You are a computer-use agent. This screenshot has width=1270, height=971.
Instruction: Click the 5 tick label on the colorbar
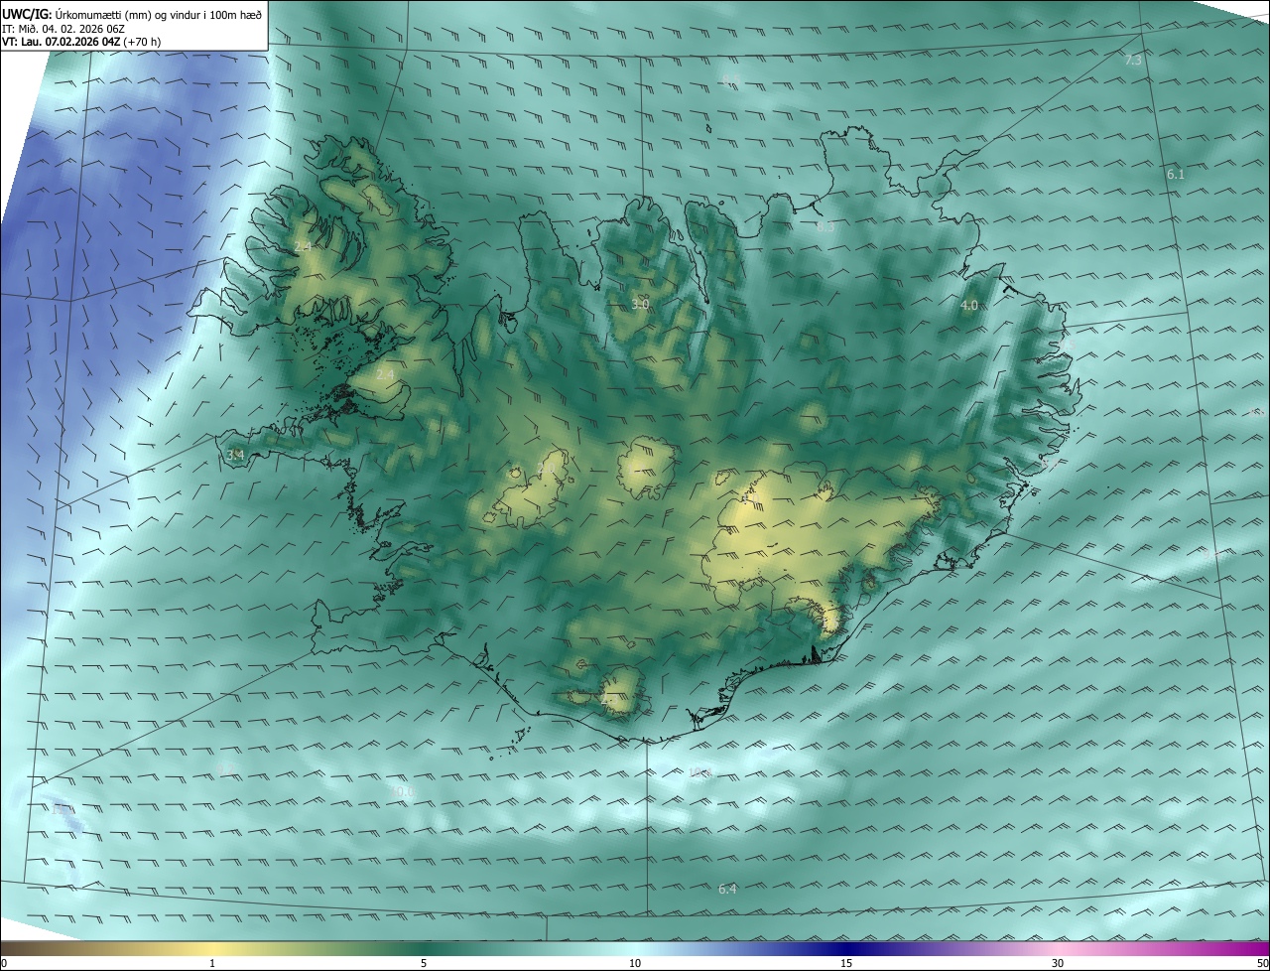(x=424, y=963)
